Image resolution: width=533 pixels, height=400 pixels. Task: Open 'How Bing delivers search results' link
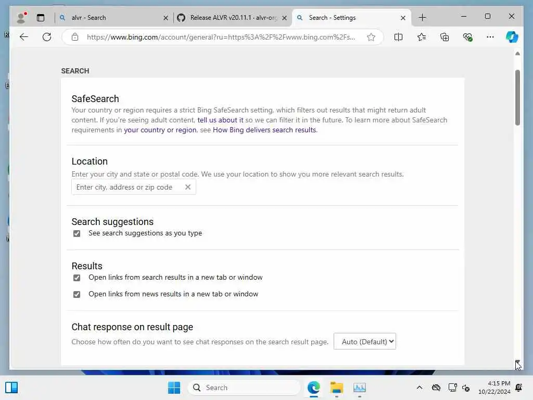[x=264, y=130]
